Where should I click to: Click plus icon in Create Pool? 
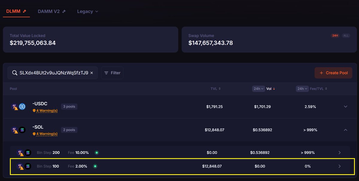[322, 73]
